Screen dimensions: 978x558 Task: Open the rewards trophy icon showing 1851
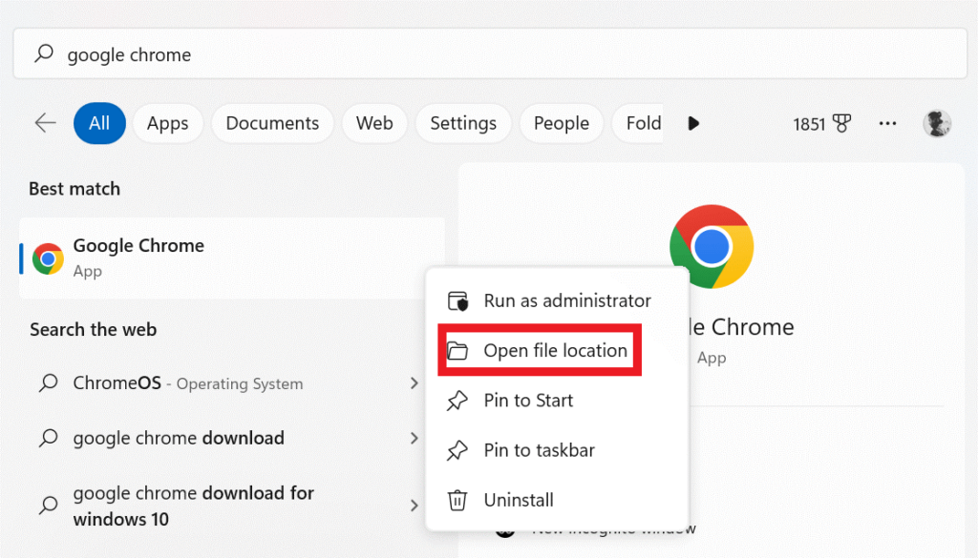click(841, 123)
